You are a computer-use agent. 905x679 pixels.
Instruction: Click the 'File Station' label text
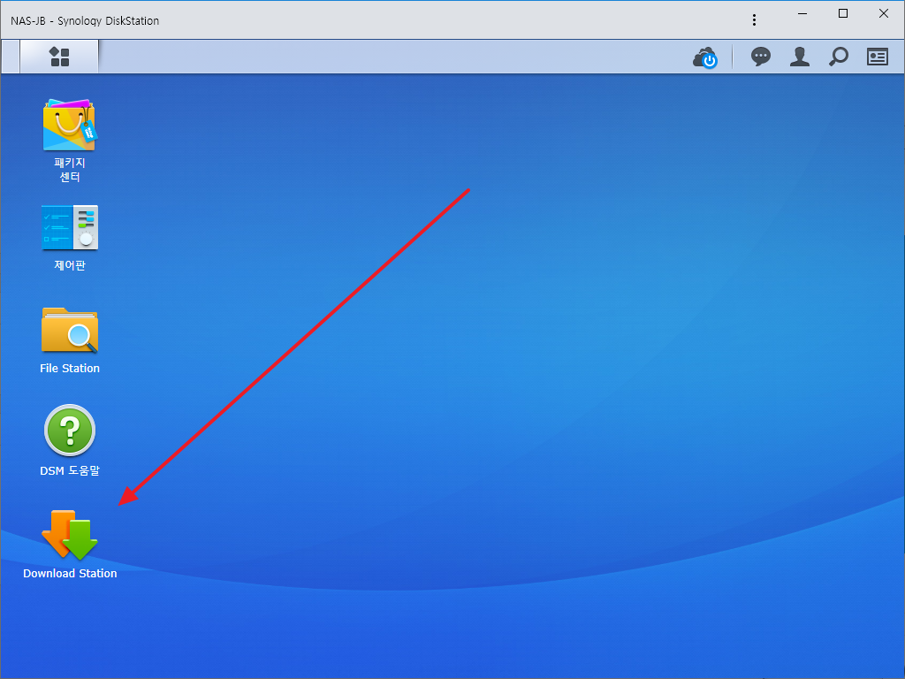[x=70, y=369]
